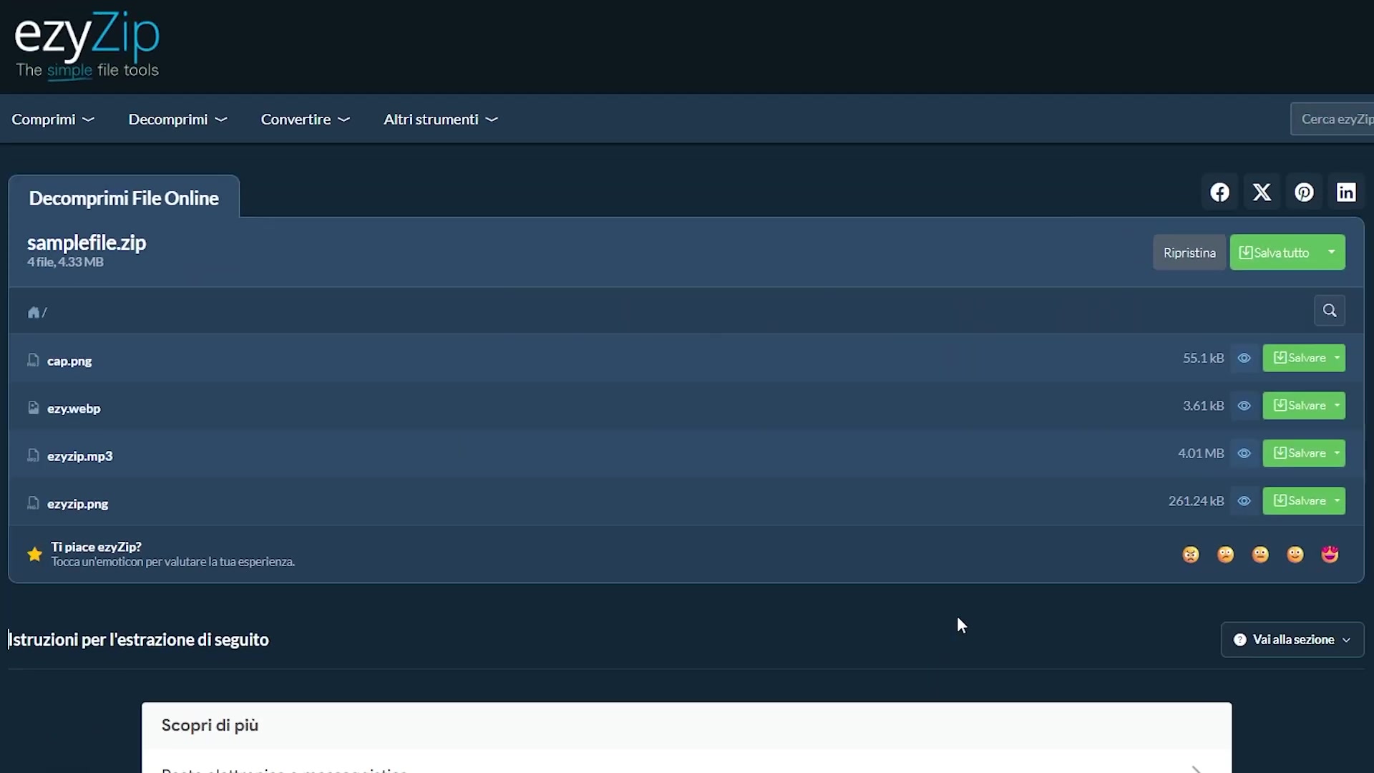The width and height of the screenshot is (1374, 773).
Task: Click the ezy.webp file icon
Action: [x=33, y=407]
